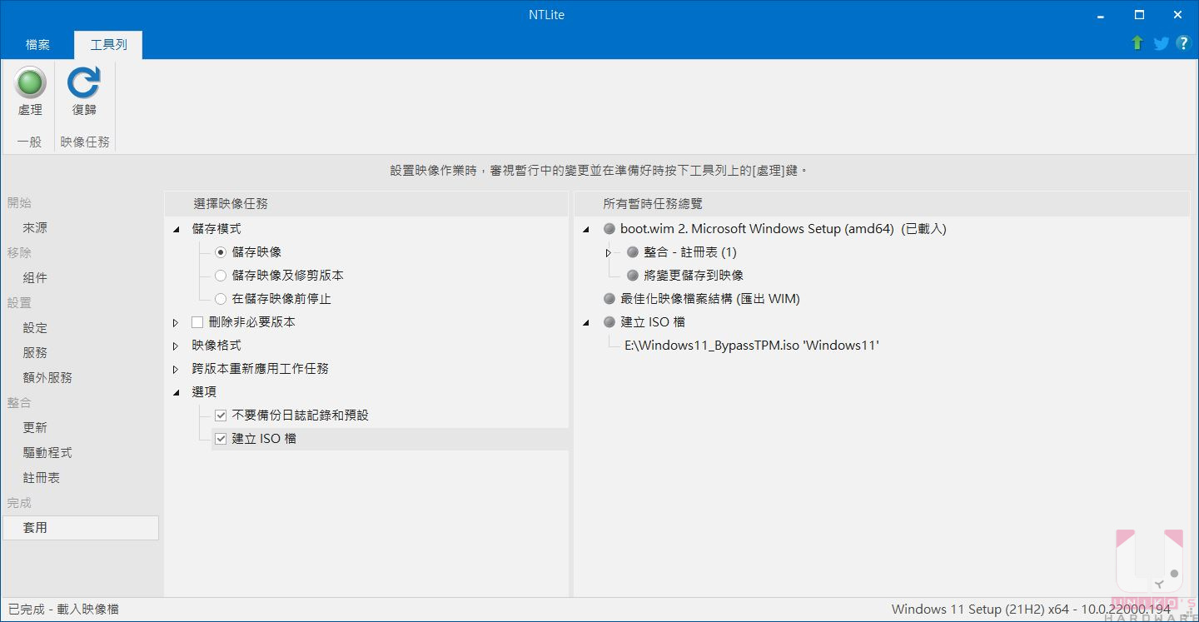Open the 額外服務 sidebar page
The width and height of the screenshot is (1199, 622).
tap(47, 377)
